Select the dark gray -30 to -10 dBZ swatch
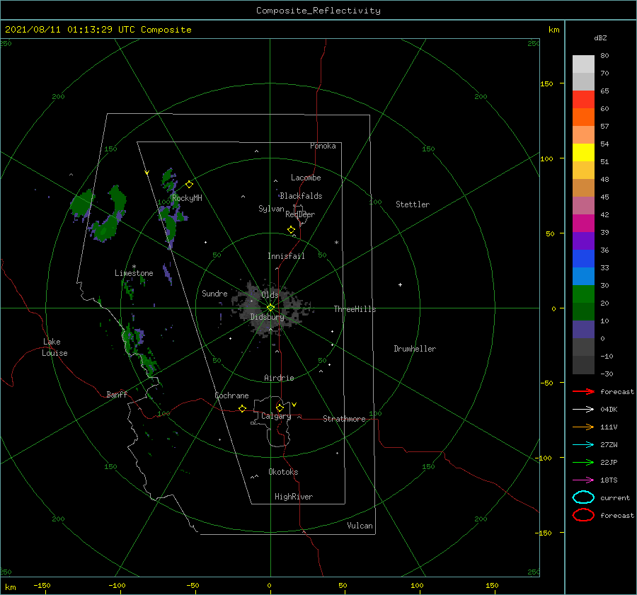637x595 pixels. (583, 365)
